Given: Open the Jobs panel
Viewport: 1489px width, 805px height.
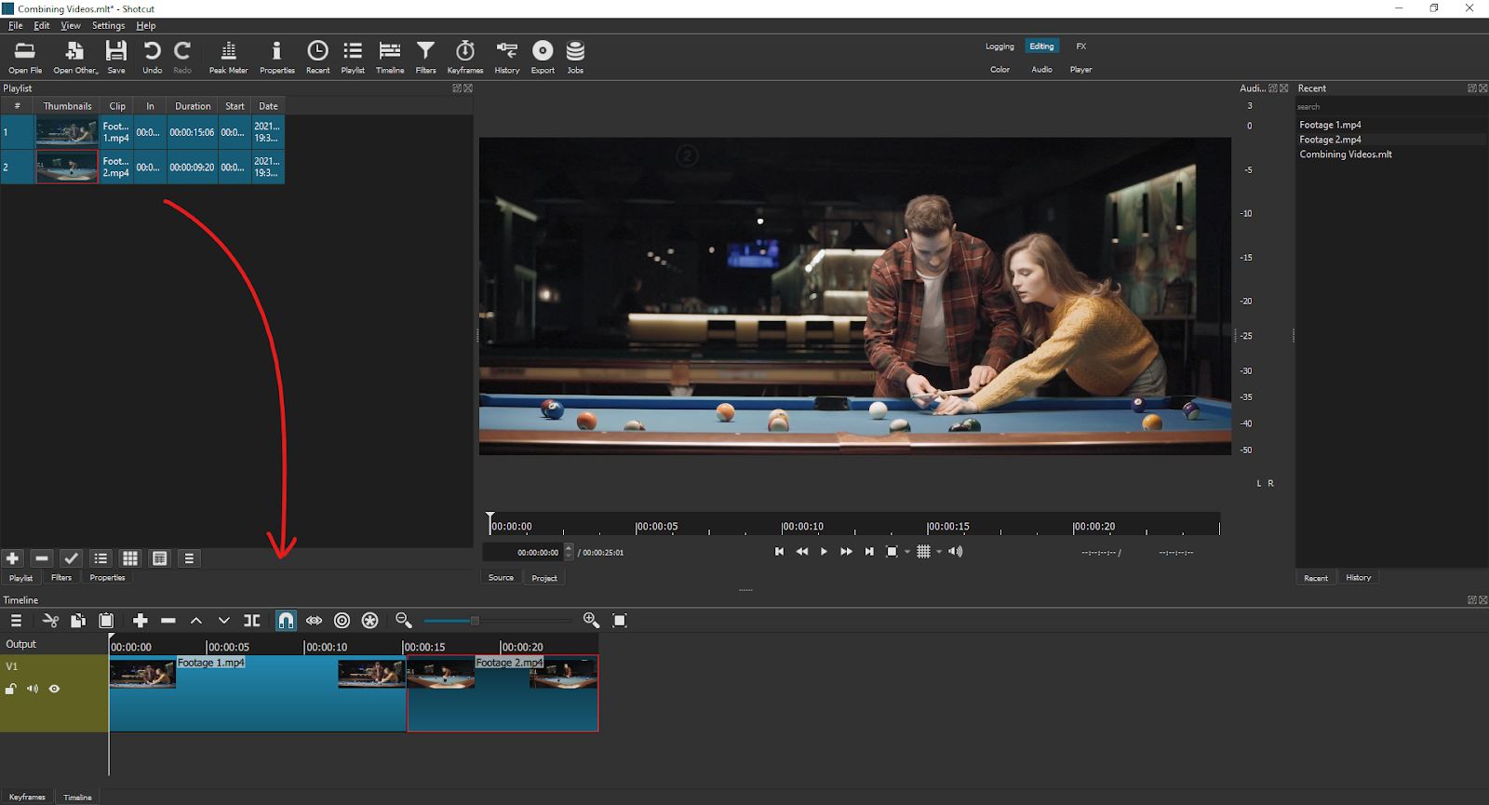Looking at the screenshot, I should pos(575,57).
